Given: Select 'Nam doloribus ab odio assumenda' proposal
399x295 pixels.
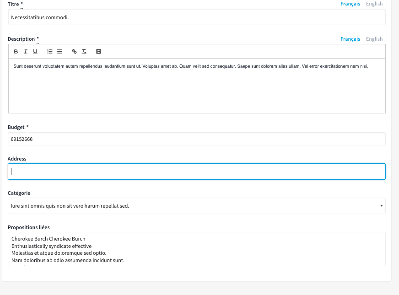Looking at the screenshot, I should 68,260.
